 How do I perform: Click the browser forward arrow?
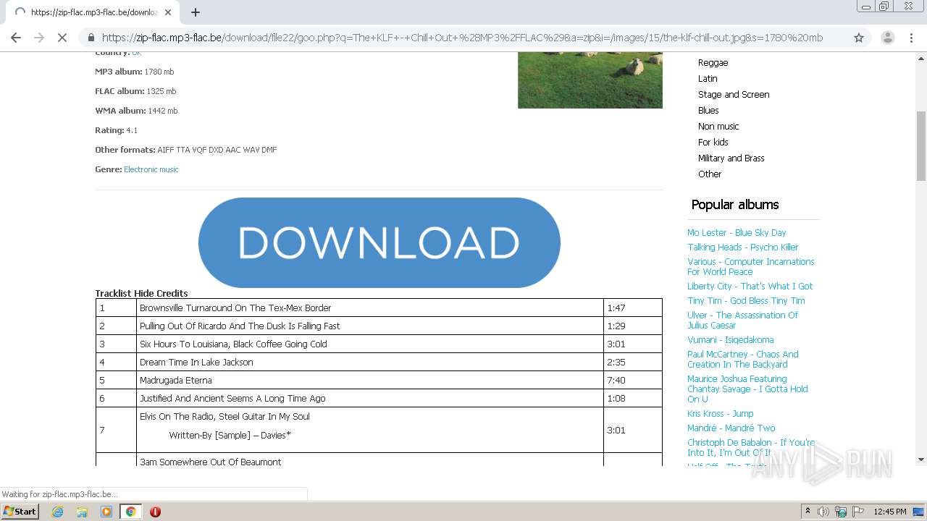tap(39, 38)
